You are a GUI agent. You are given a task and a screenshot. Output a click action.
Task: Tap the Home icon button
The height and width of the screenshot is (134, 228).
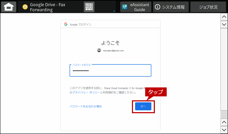click(9, 7)
